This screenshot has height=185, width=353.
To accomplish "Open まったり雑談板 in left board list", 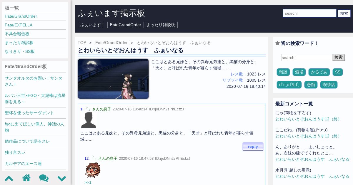I will 19,43.
